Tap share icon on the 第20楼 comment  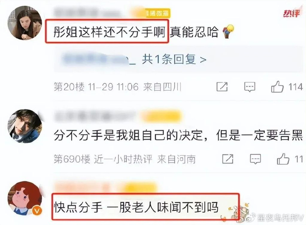[x=222, y=87]
